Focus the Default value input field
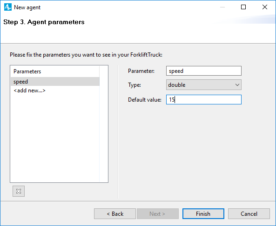Viewport: 276px width, 226px height. 204,100
